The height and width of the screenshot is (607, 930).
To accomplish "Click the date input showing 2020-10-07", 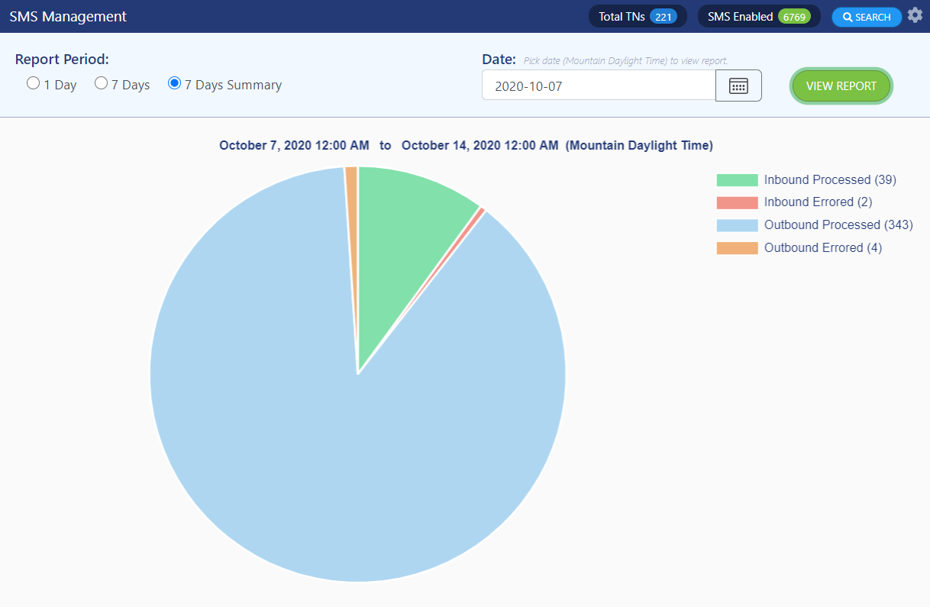I will 598,86.
